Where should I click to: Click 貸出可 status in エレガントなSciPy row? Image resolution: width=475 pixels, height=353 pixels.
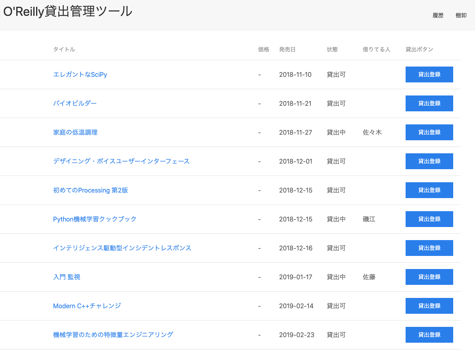336,74
